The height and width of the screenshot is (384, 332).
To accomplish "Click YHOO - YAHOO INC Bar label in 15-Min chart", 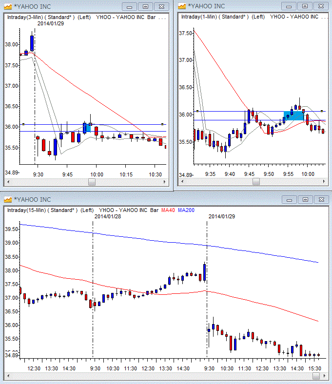I will 129,210.
